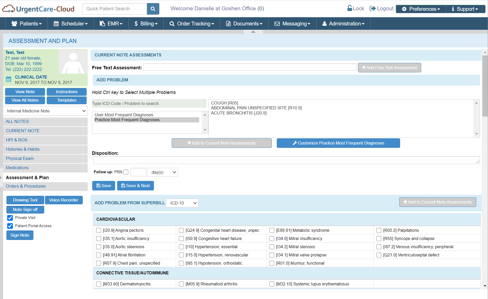488x299 pixels.
Task: Click the Save & Next button
Action: (x=135, y=185)
